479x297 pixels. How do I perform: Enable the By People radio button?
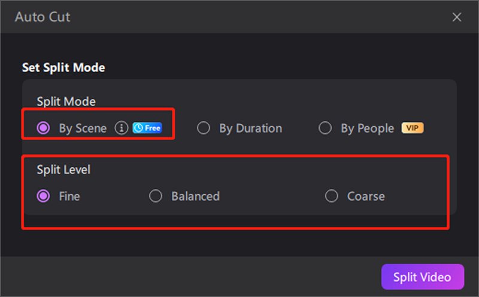[x=325, y=128]
